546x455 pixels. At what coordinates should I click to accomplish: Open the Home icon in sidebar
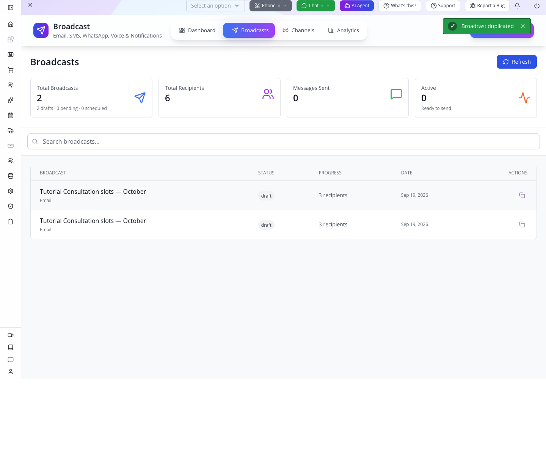click(11, 24)
